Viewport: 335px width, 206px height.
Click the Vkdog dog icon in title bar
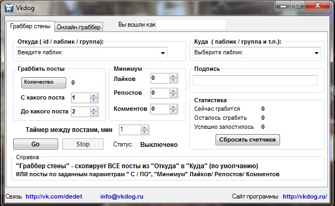[x=9, y=7]
